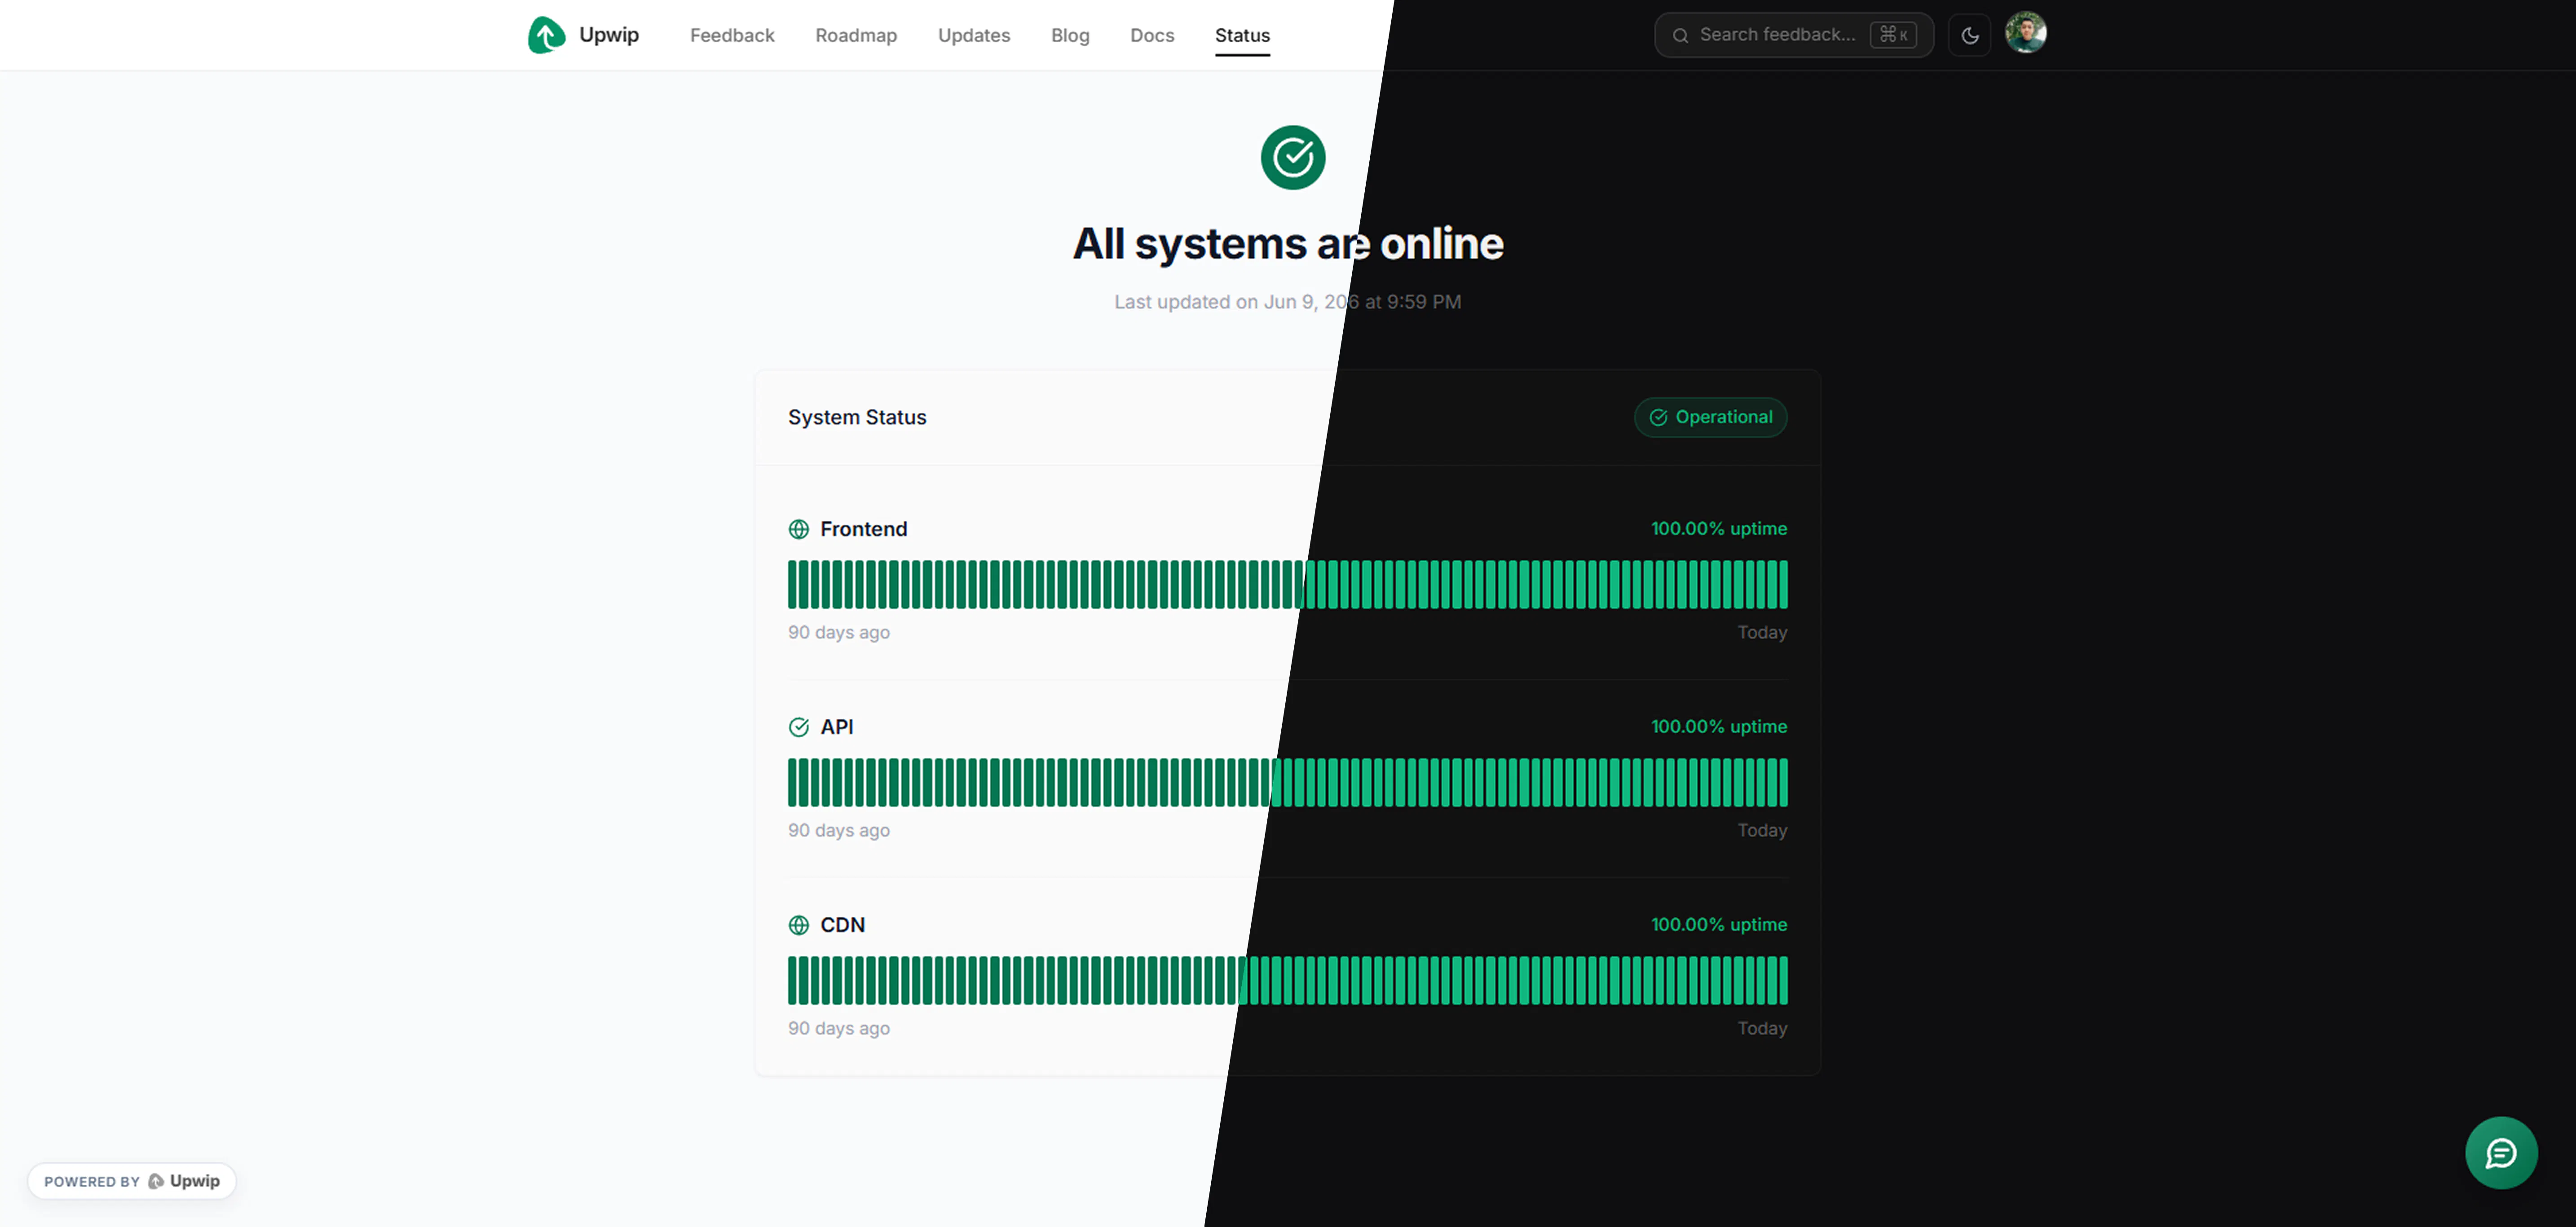Click the API check-circle icon
Screen dimensions: 2576x1227
tap(798, 727)
